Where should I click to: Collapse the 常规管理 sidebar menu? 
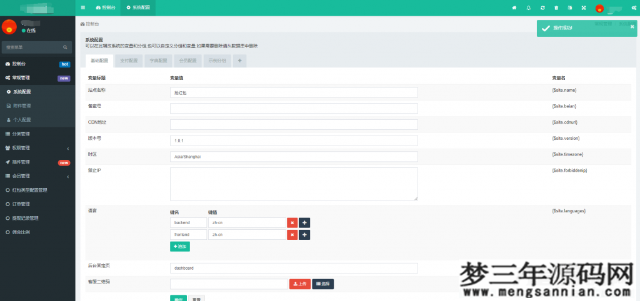[37, 78]
